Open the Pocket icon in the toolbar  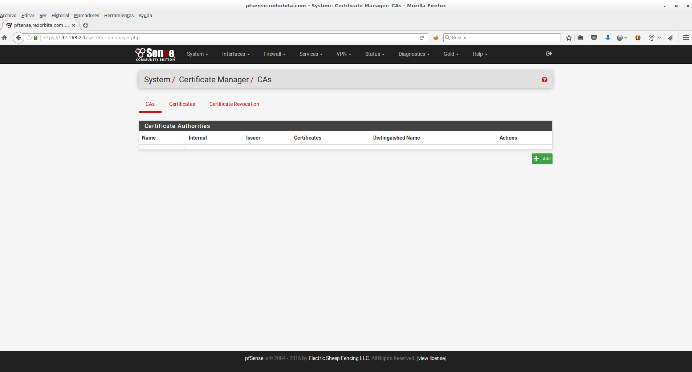(594, 38)
